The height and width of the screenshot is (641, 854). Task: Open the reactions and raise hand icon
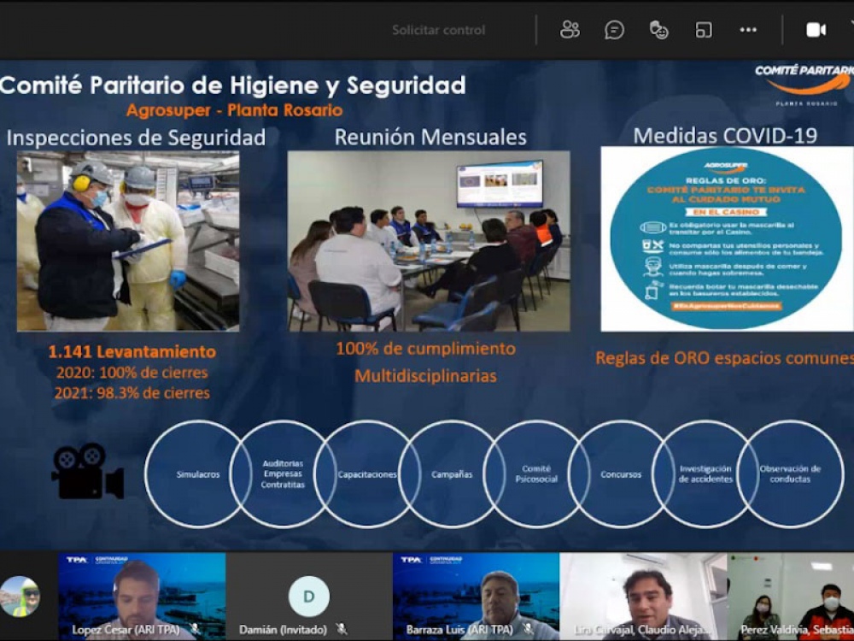[x=659, y=30]
